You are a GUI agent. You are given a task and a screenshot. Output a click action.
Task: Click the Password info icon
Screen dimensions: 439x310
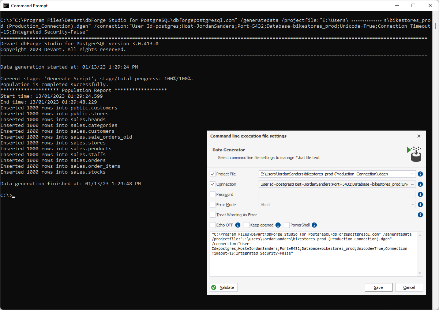(420, 194)
